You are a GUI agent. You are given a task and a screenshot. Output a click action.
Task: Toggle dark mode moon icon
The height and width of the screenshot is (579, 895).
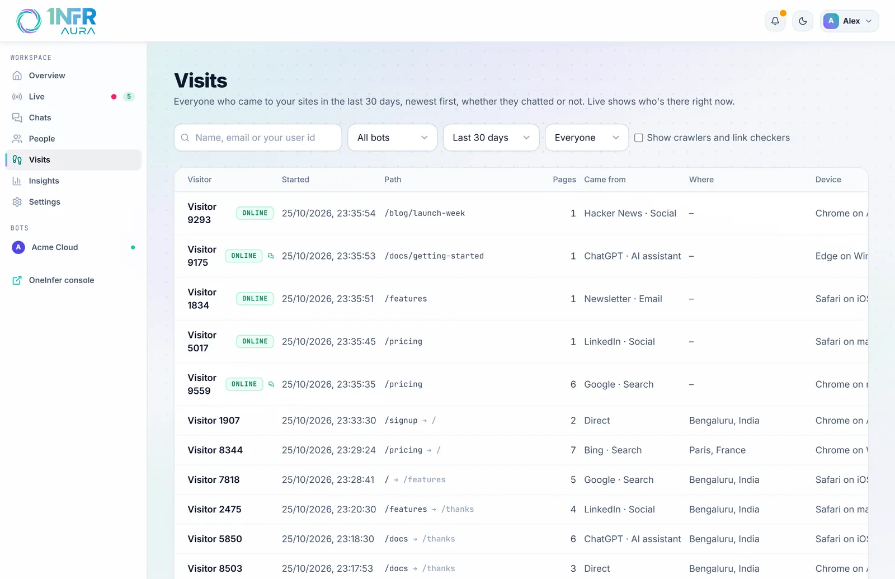pos(803,21)
